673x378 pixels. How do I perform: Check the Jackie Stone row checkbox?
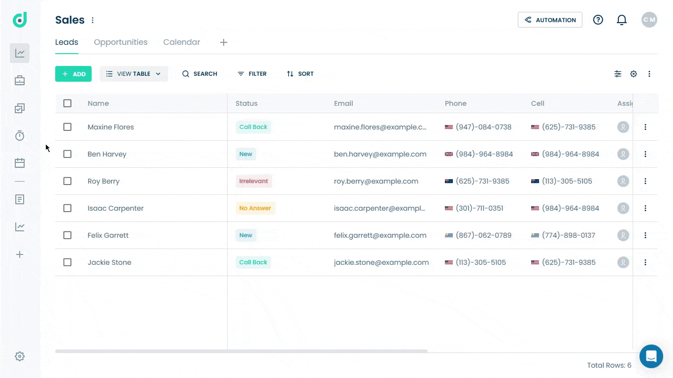point(67,262)
